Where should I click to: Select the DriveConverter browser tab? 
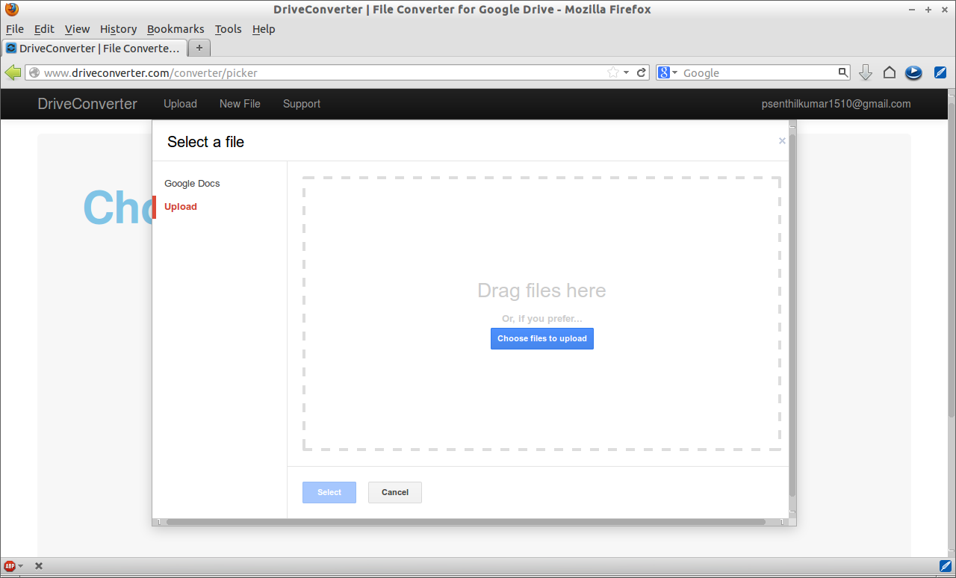click(x=93, y=48)
